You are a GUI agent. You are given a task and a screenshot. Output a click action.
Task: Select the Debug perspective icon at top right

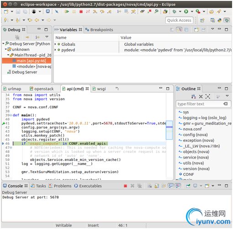click(227, 21)
